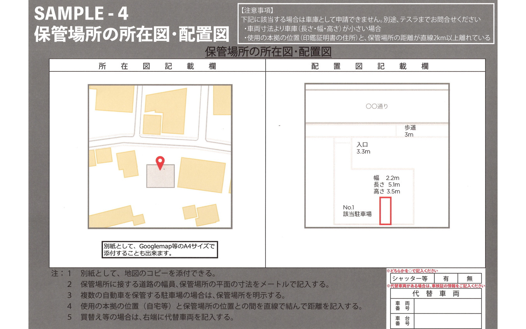
Task: Click the シャッター等 label cell
Action: [412, 278]
